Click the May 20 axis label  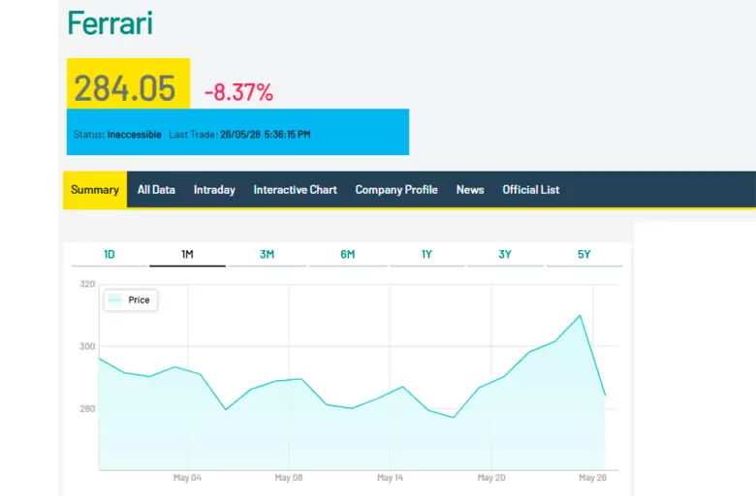tap(491, 478)
